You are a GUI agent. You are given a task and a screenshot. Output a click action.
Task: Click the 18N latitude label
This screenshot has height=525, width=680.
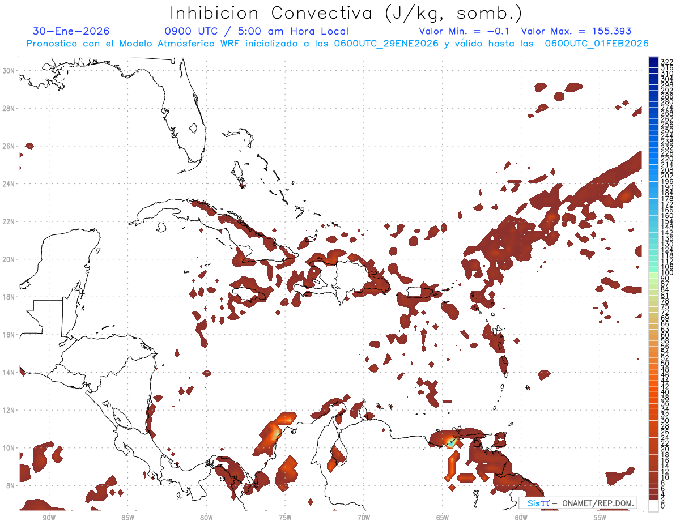[x=9, y=297]
